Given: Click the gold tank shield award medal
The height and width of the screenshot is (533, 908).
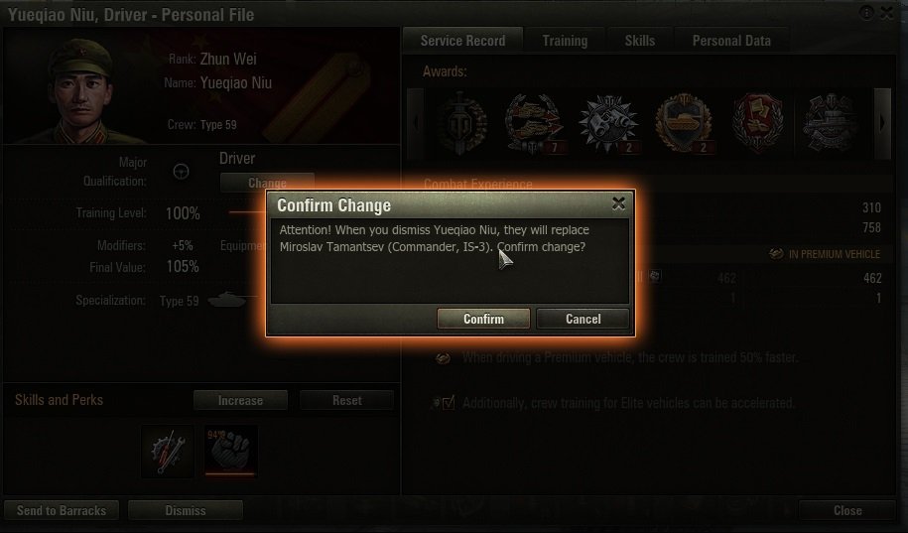Looking at the screenshot, I should [684, 124].
